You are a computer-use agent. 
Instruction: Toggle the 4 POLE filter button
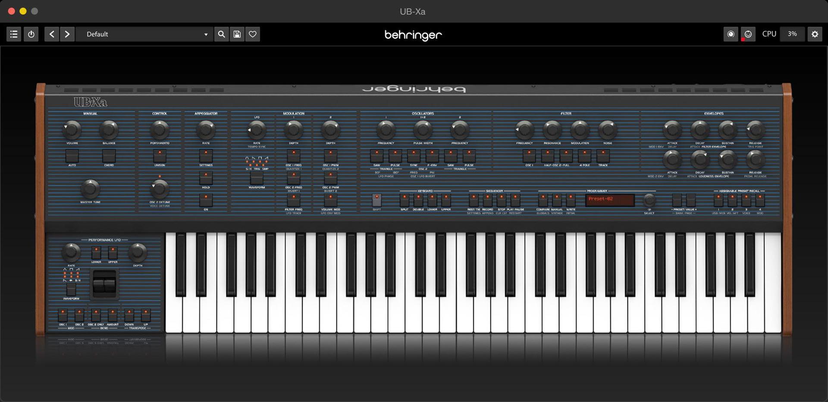pos(584,156)
